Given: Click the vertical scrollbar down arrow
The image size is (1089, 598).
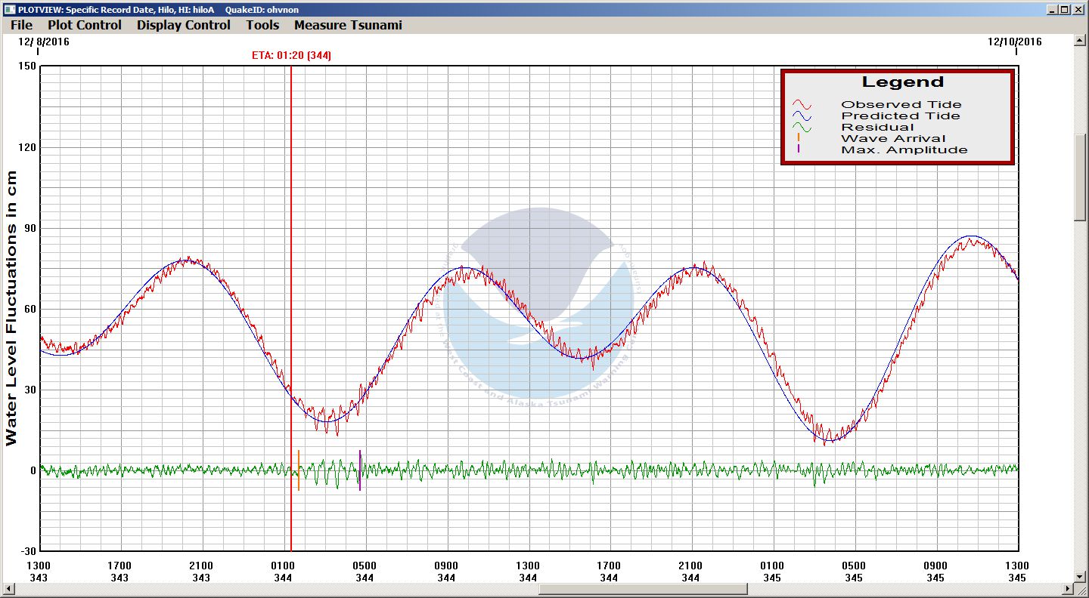Looking at the screenshot, I should (1080, 578).
